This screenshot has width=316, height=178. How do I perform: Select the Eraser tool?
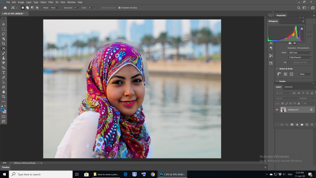[x=4, y=63]
